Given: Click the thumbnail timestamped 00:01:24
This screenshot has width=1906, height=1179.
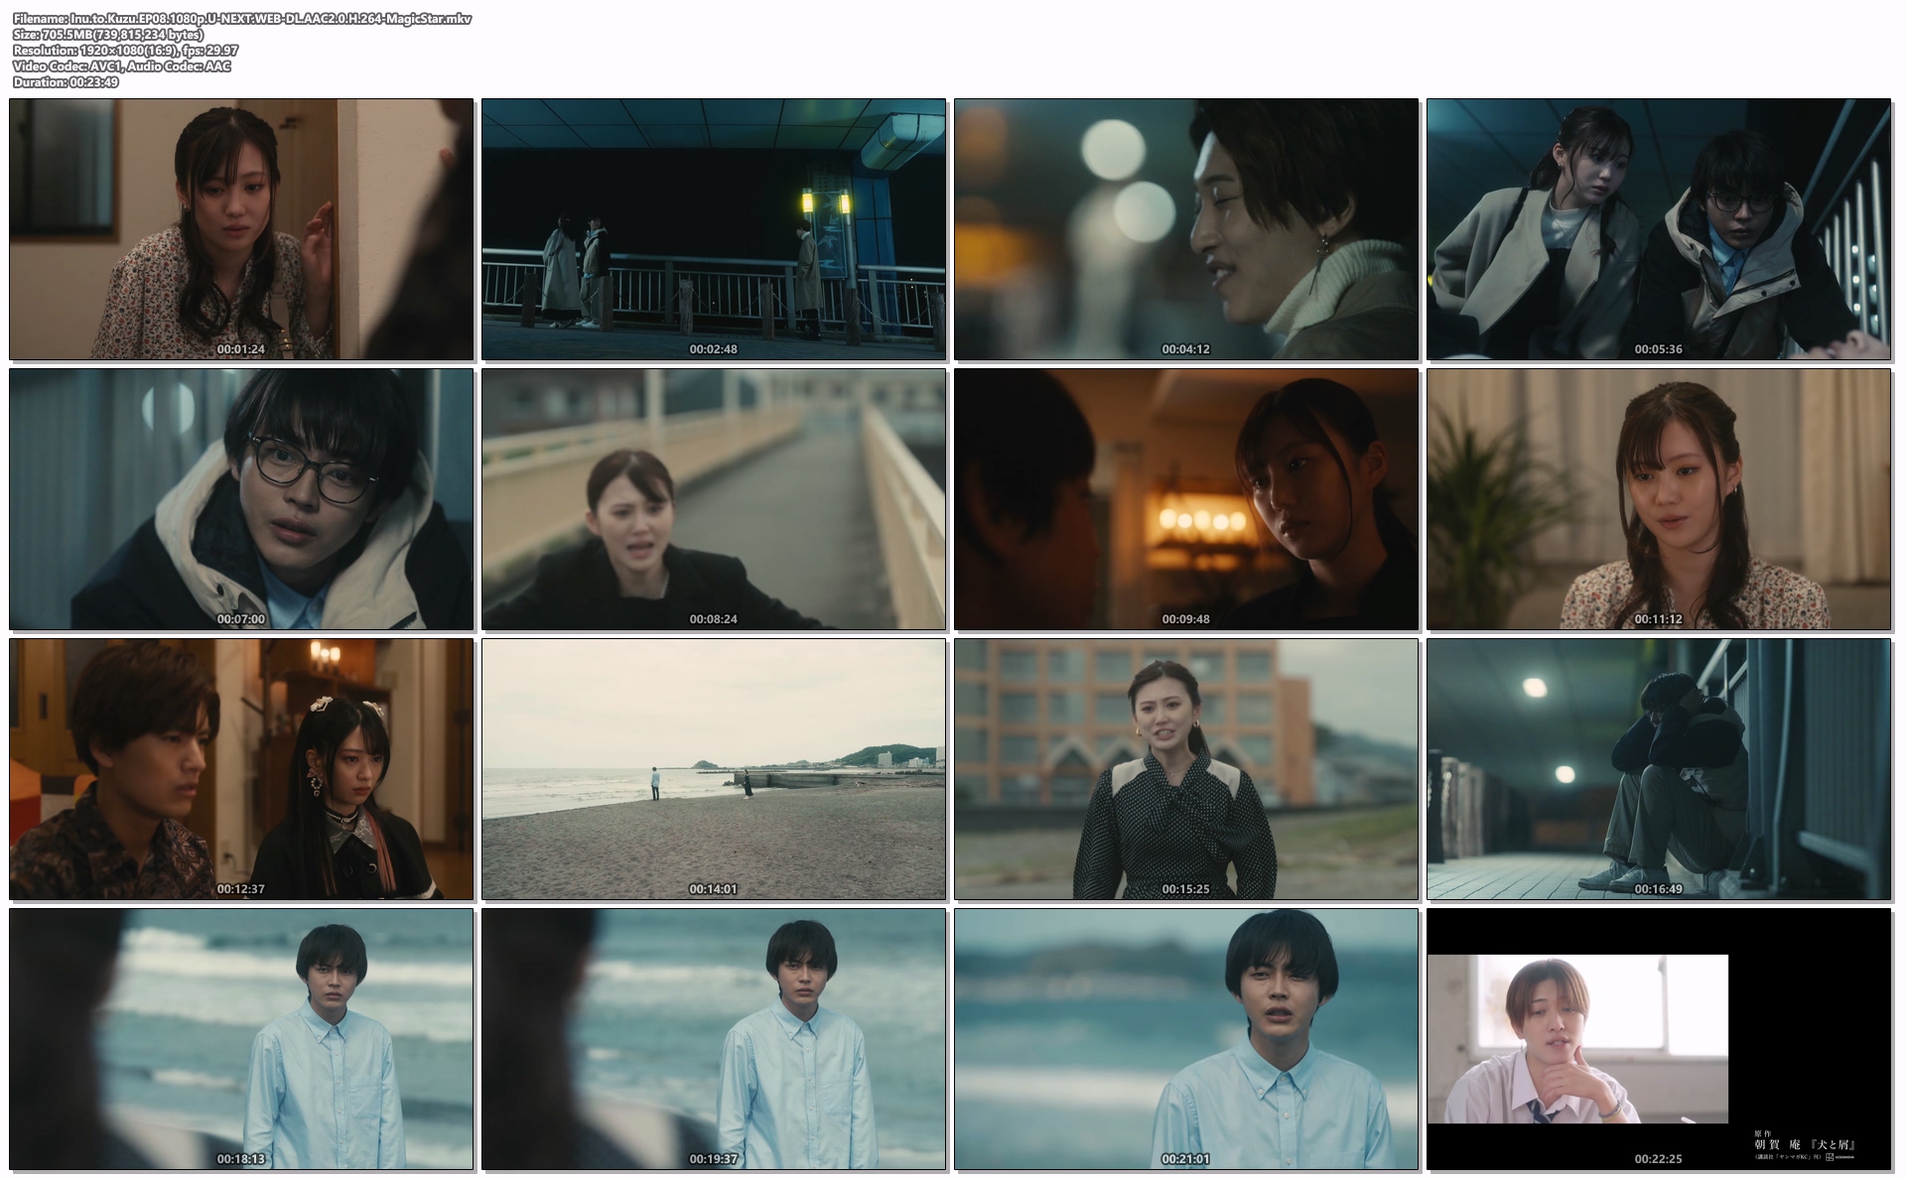Looking at the screenshot, I should [241, 229].
